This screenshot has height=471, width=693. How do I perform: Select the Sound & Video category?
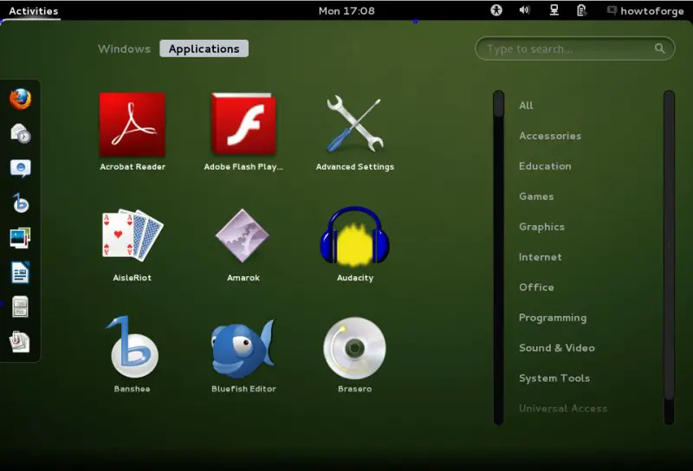(x=557, y=348)
